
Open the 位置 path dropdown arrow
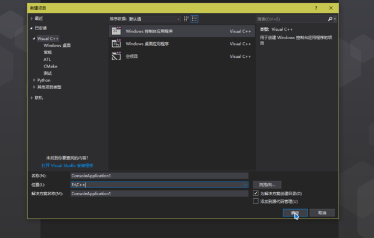point(246,184)
